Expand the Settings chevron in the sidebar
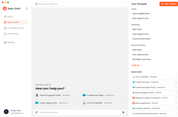Image resolution: width=178 pixels, height=117 pixels. click(x=27, y=43)
